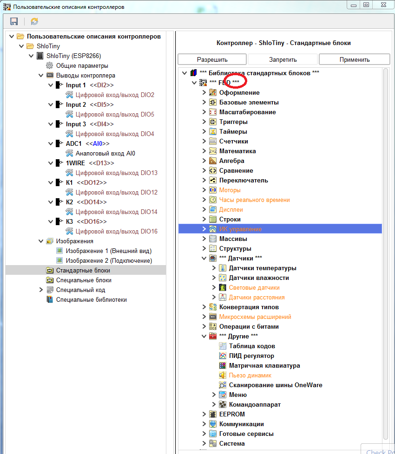
Task: Expand the Специальный код node
Action: (x=40, y=290)
